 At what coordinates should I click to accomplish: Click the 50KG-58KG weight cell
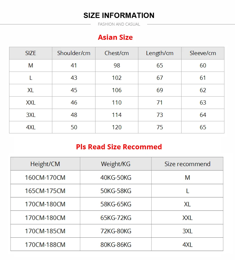pyautogui.click(x=116, y=191)
